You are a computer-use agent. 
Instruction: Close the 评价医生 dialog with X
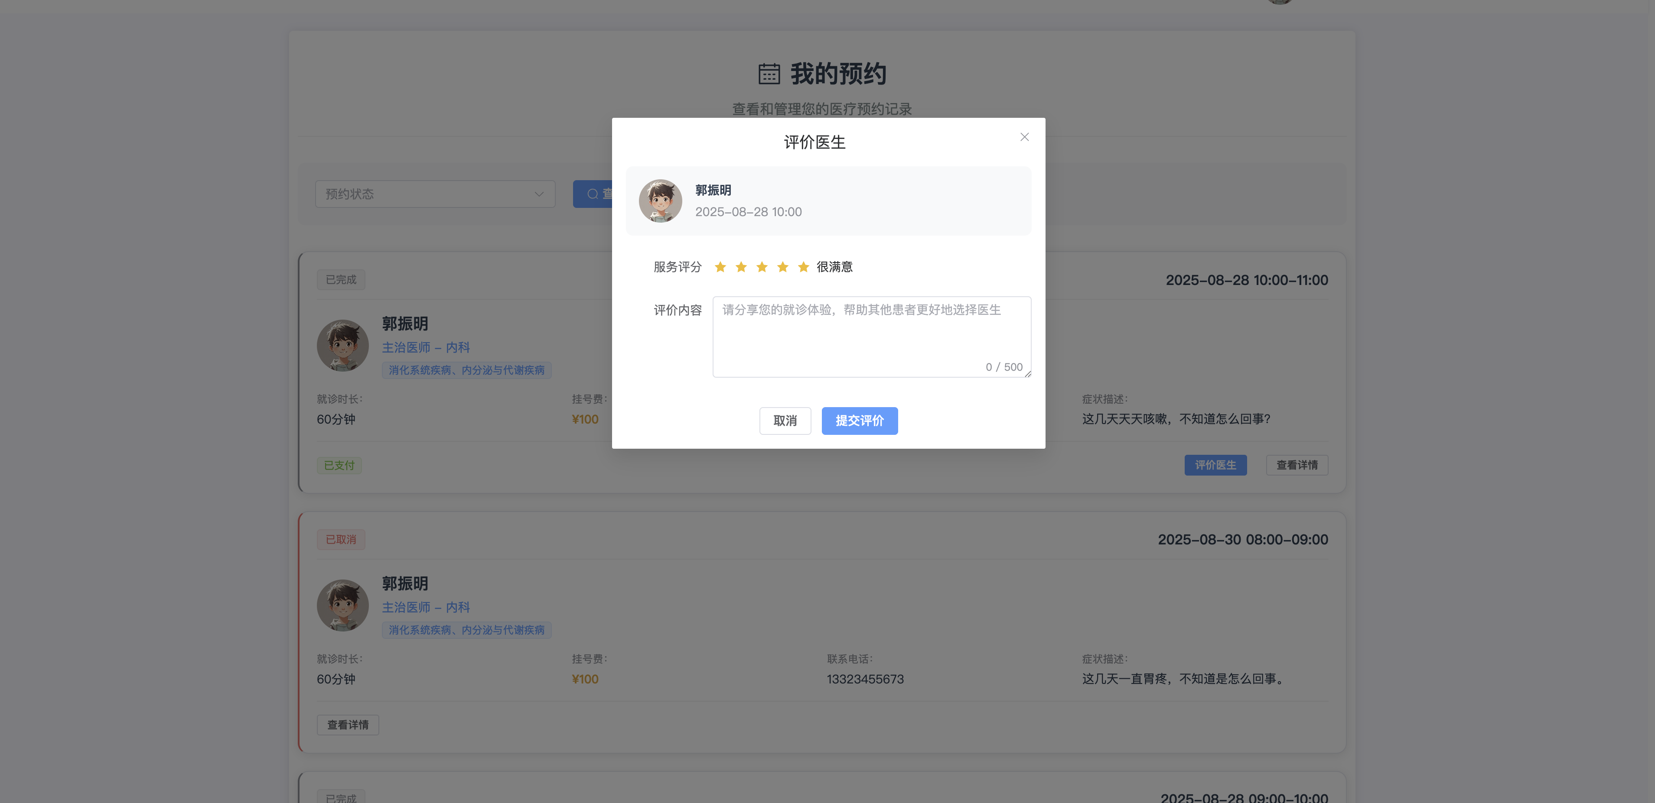[x=1024, y=137]
